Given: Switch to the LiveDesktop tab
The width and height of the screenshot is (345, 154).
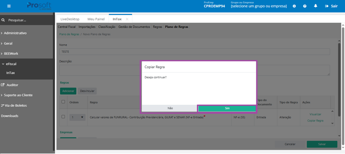Looking at the screenshot, I should 70,19.
